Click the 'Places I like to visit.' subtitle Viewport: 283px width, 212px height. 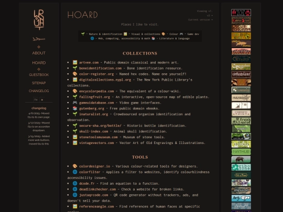pos(140,24)
